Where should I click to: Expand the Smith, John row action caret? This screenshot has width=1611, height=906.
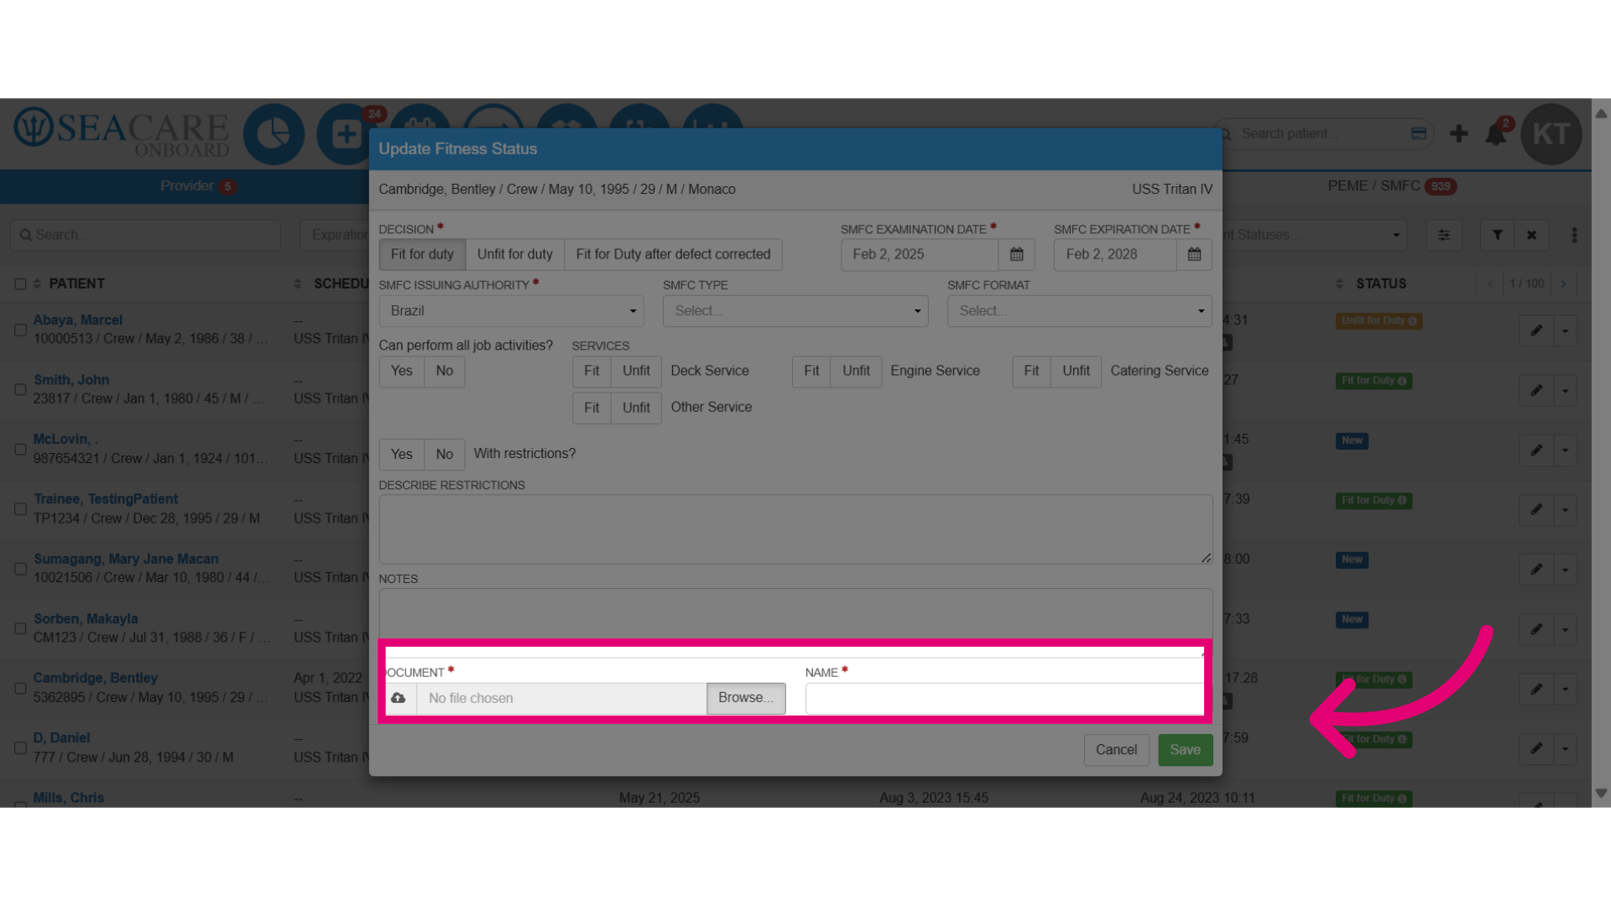[1565, 390]
